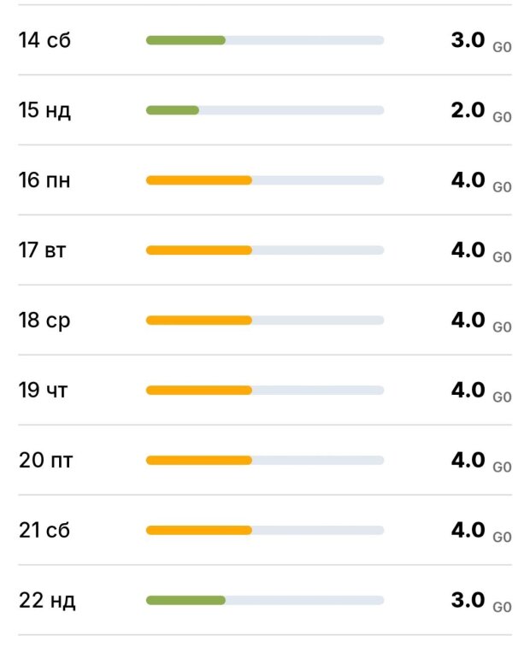The width and height of the screenshot is (530, 647).
Task: Select the 2.0 value for 15 нд
Action: pos(468,110)
